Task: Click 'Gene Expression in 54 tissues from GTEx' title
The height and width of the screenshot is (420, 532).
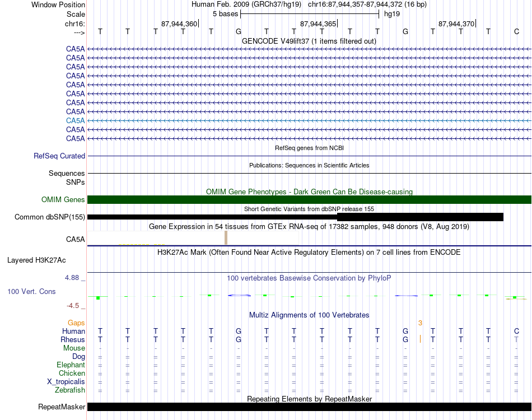Action: pos(309,227)
